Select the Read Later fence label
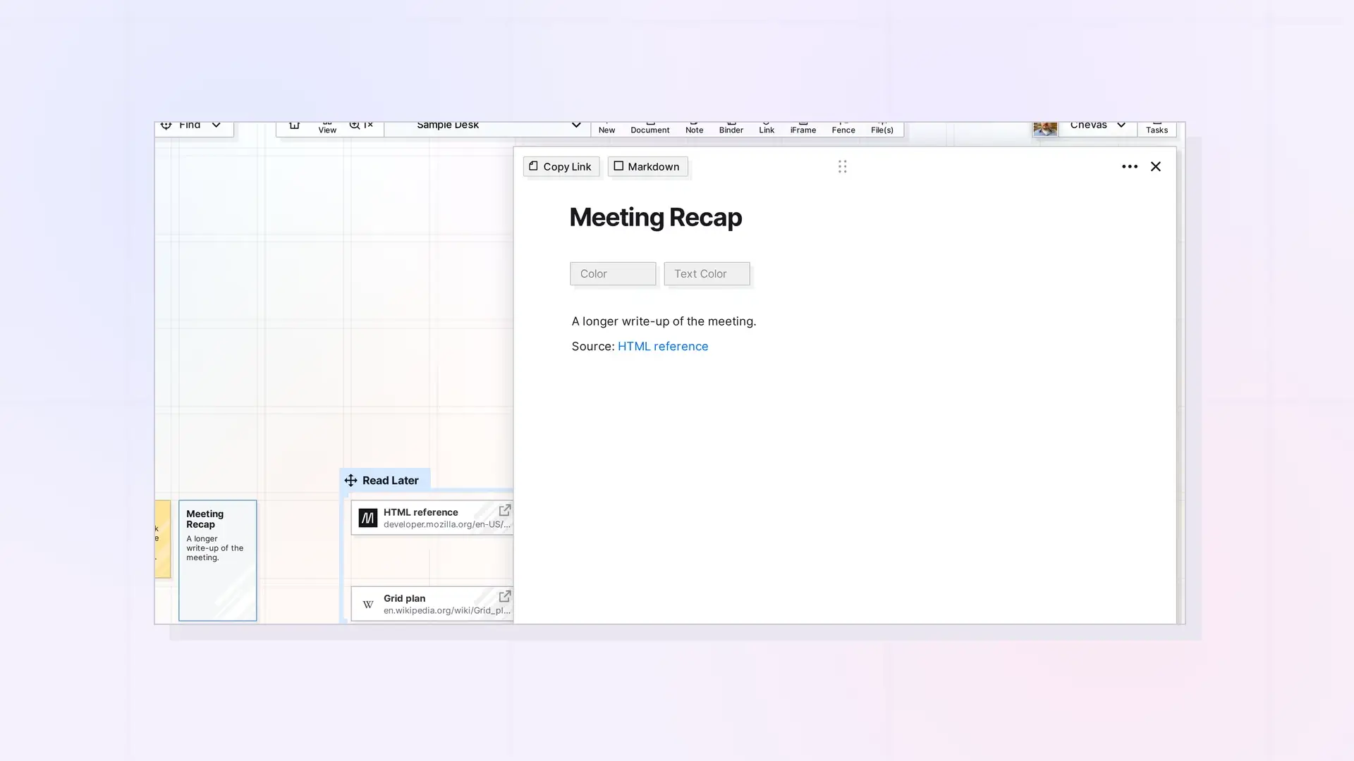This screenshot has height=761, width=1354. (391, 481)
